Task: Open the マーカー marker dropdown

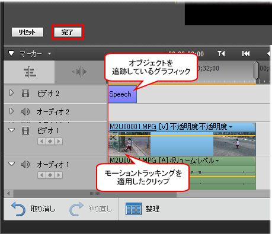Action: click(49, 54)
